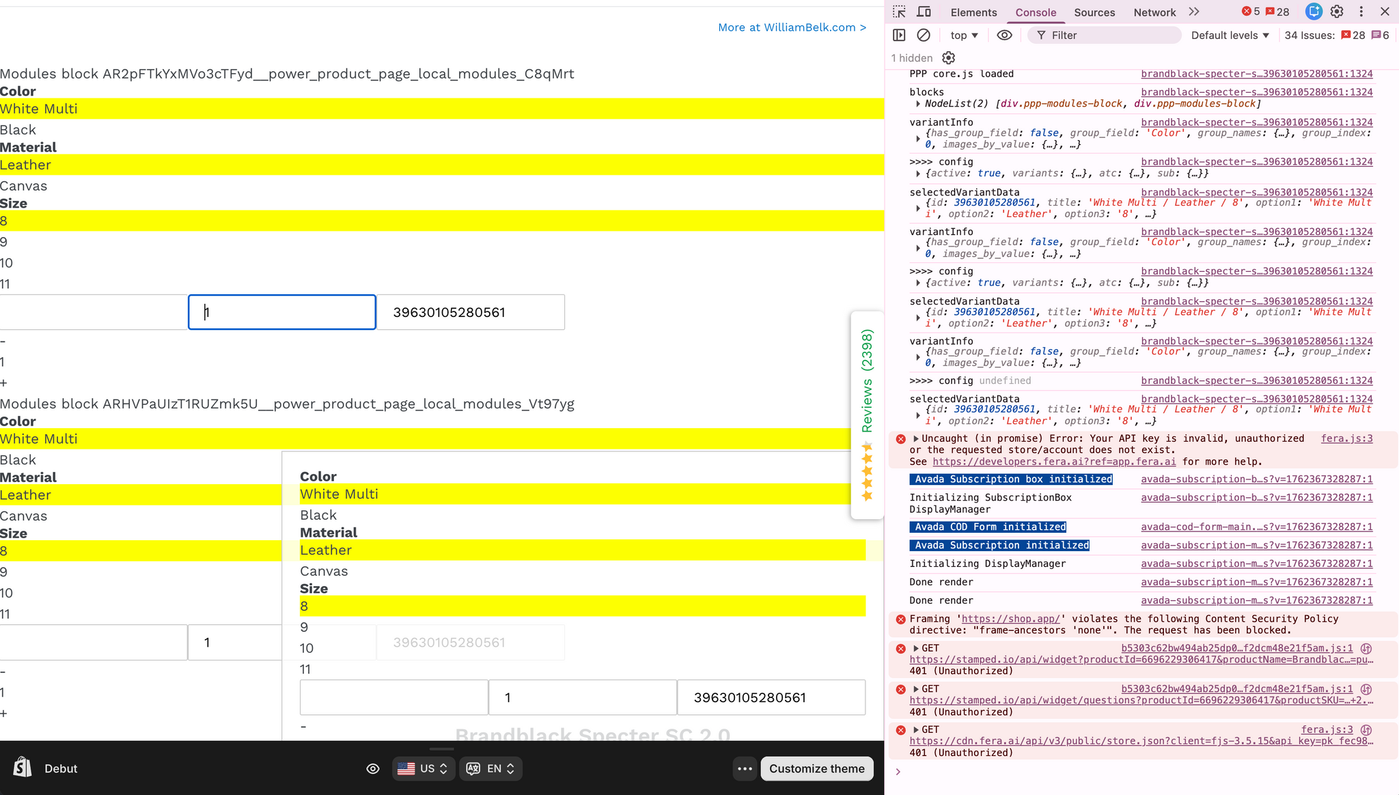
Task: Show console sidebar panel icon
Action: (899, 35)
